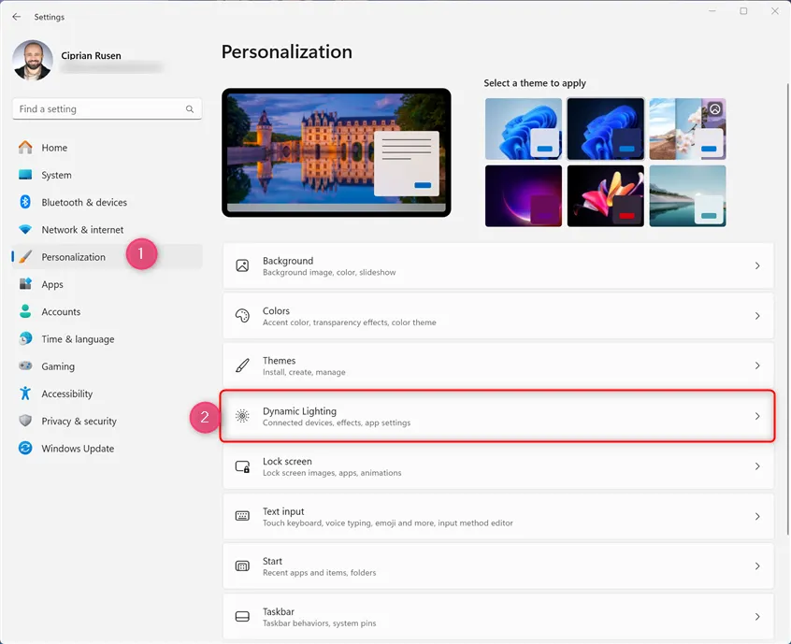Open Dynamic Lighting via its chevron
The height and width of the screenshot is (644, 791).
757,416
